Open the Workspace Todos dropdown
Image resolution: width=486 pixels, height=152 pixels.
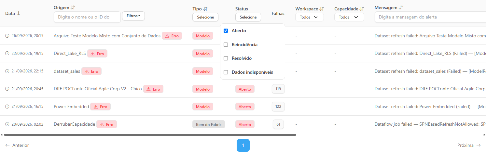[310, 17]
